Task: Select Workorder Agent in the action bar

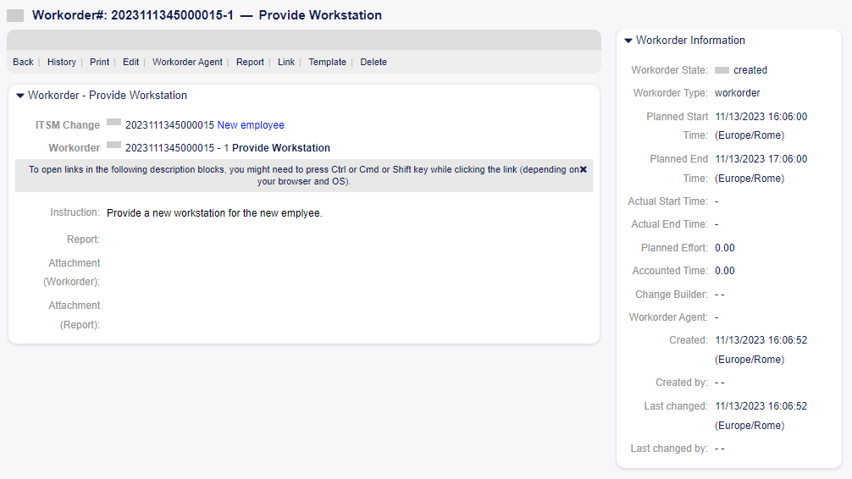Action: tap(187, 62)
